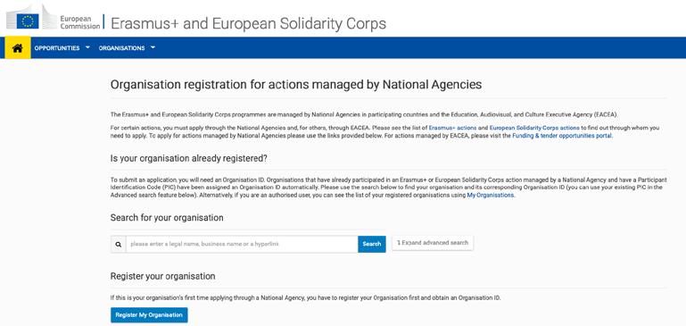Open the Organisations dropdown arrow
Viewport: 686px width, 326px height.
153,47
